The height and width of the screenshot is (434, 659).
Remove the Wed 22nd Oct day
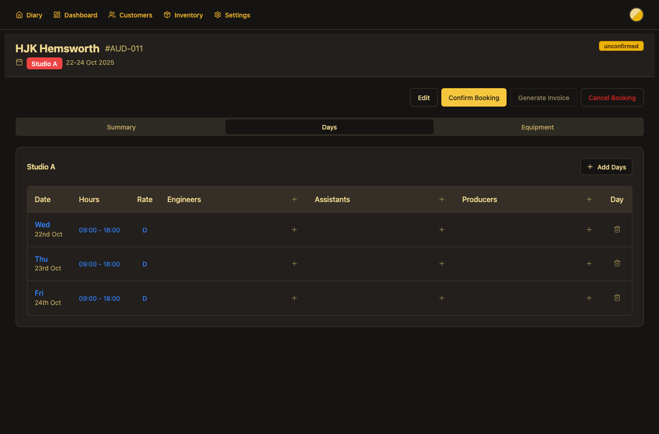(x=617, y=229)
